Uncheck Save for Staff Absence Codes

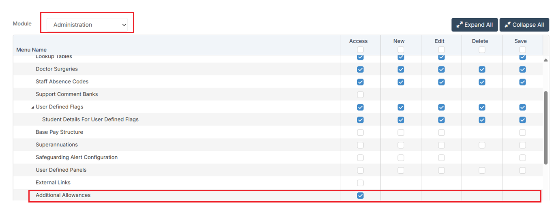[522, 82]
